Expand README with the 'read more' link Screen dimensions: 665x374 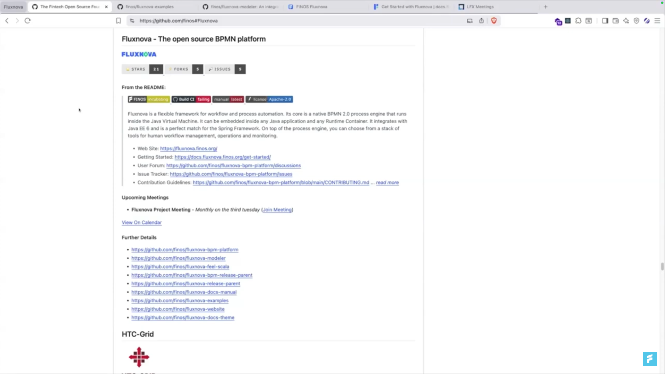[x=387, y=182]
